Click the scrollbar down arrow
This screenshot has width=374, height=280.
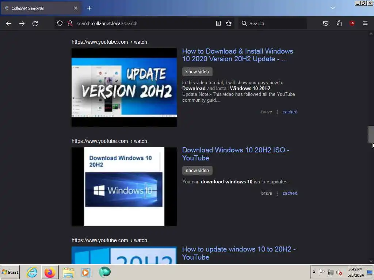click(371, 261)
